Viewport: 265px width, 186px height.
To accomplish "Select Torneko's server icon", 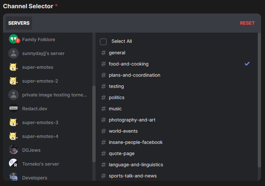I will click(14, 164).
